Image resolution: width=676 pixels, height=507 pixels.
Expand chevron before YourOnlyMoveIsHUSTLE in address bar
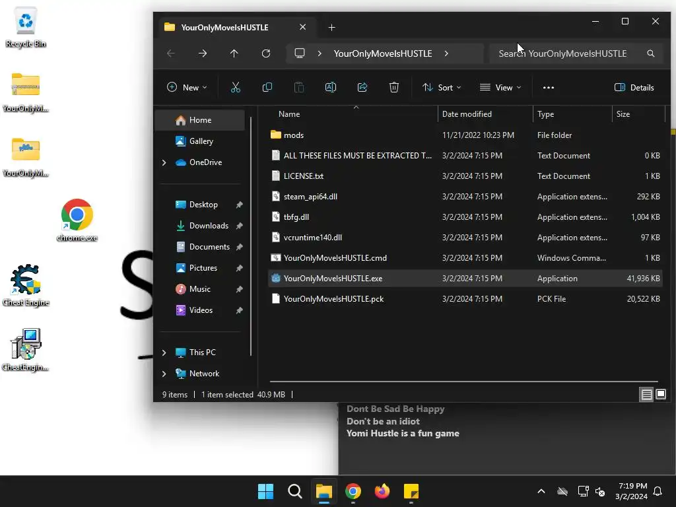click(320, 53)
